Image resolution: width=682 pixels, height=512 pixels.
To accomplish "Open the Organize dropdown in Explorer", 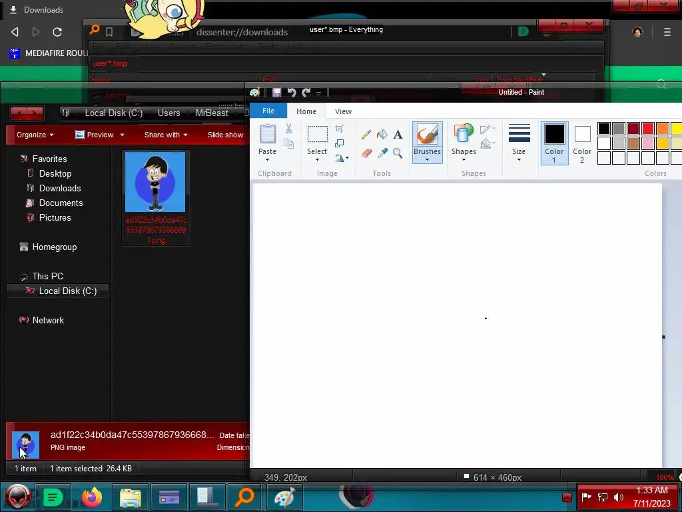I will 35,135.
